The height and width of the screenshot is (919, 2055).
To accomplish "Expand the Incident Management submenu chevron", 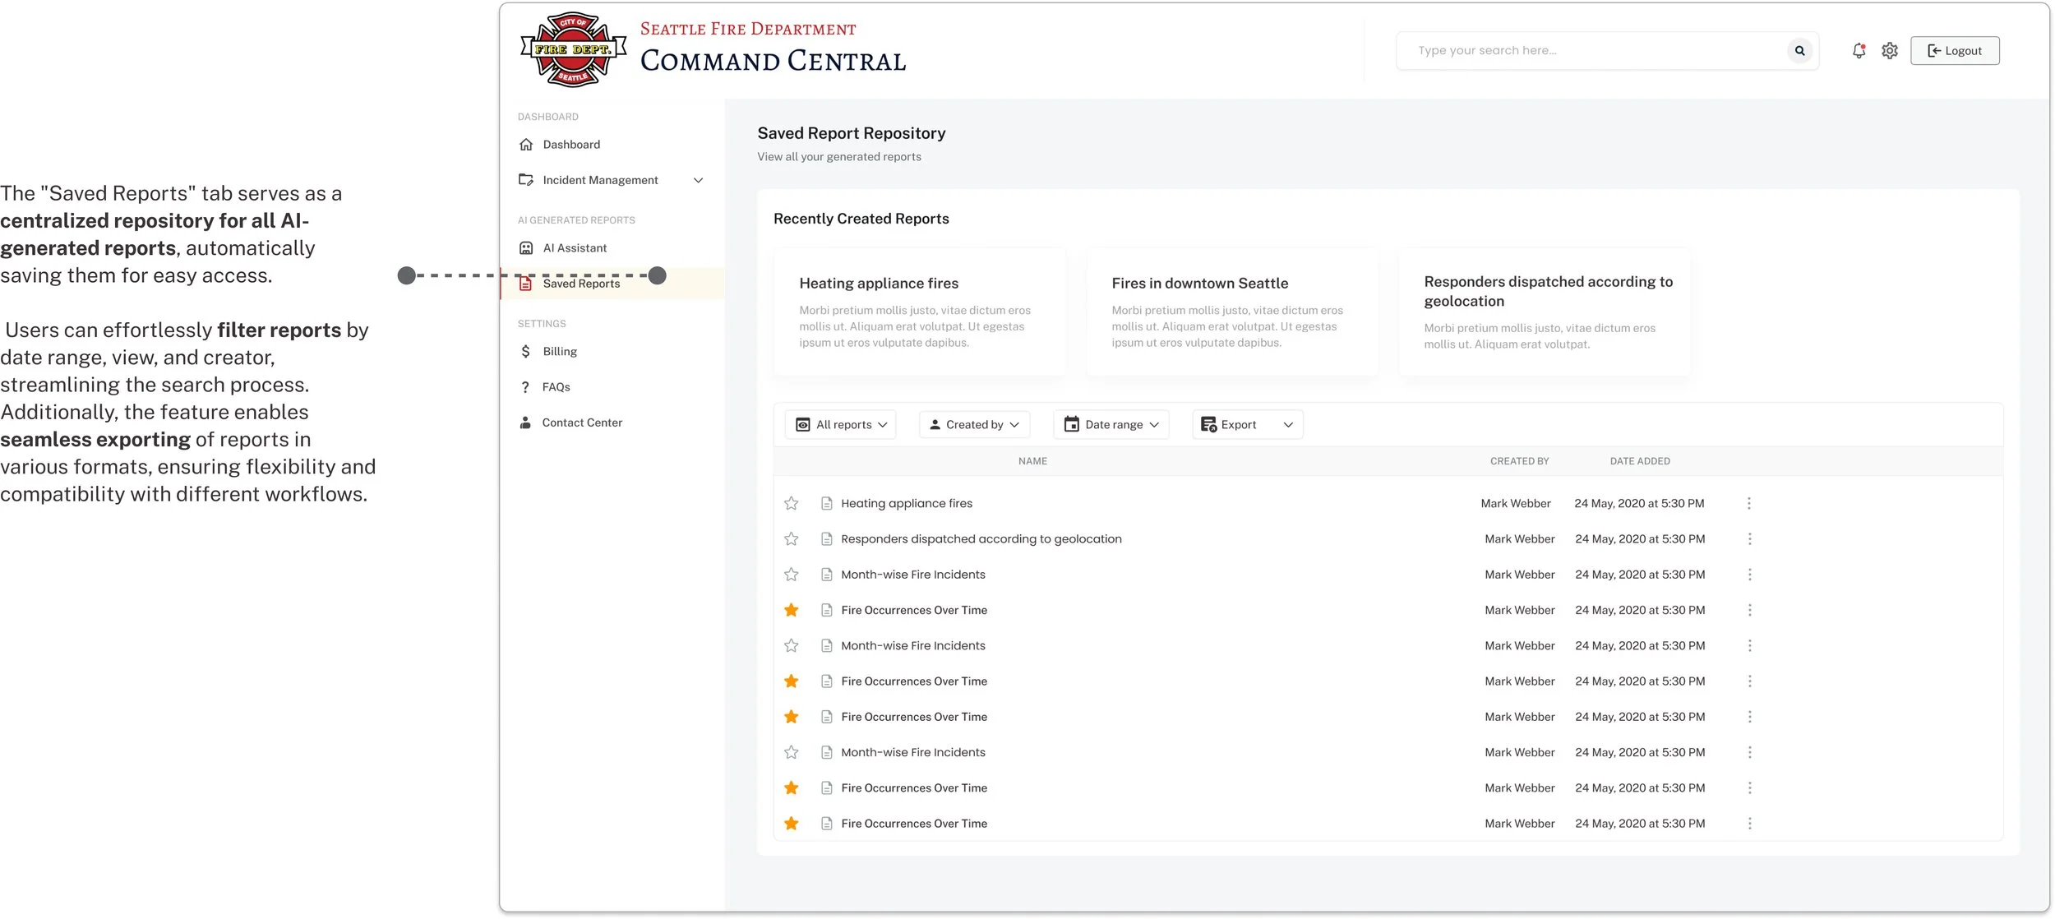I will coord(698,180).
